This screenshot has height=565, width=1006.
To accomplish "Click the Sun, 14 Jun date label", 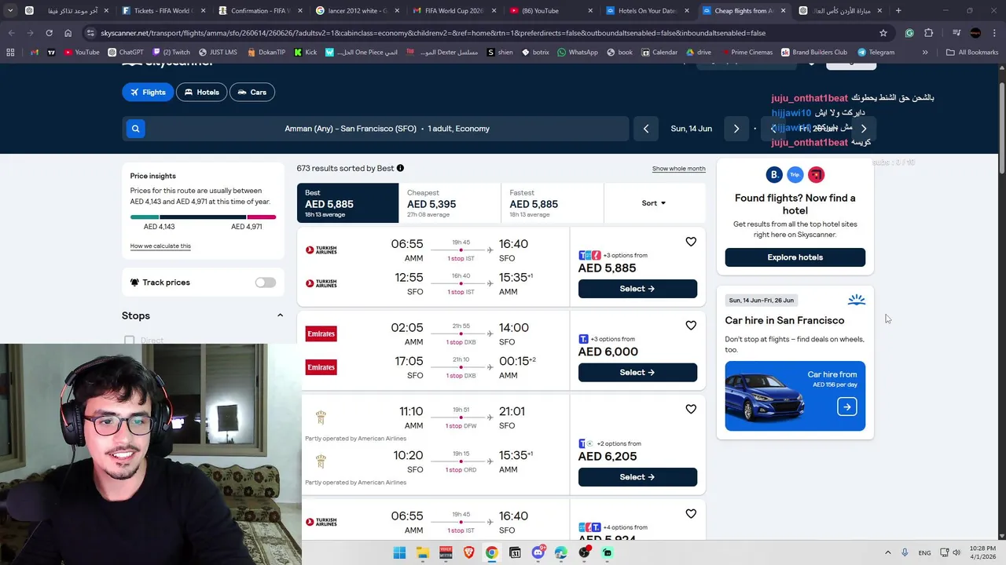I will (x=691, y=129).
